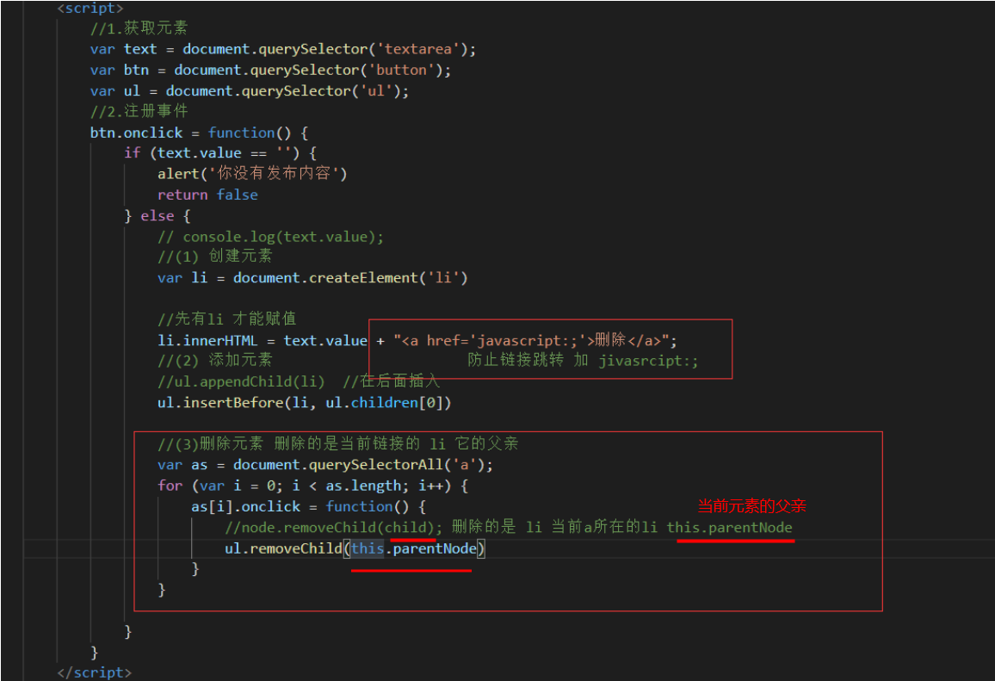Click document.createElement('li') call
This screenshot has height=681, width=995.
coord(350,278)
